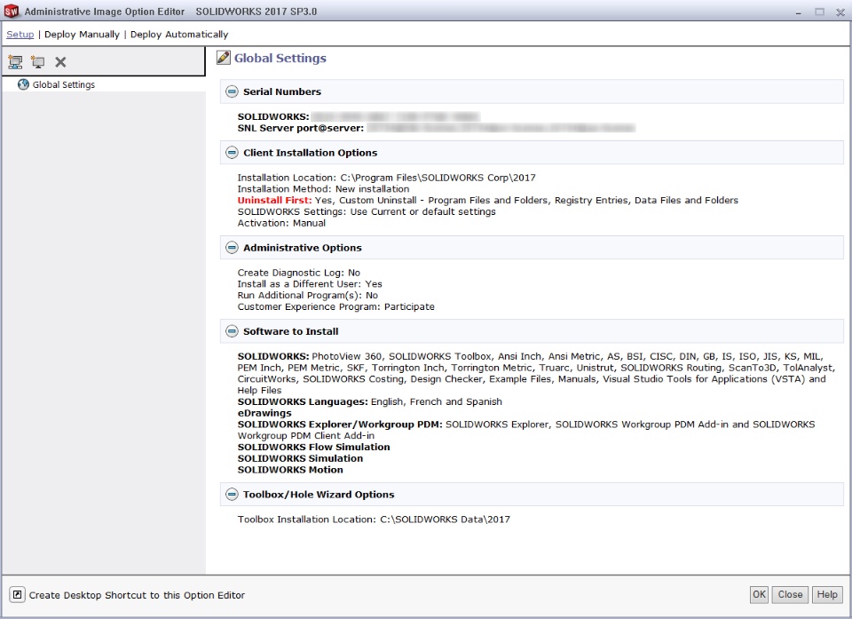Click the Create Desktop Shortcut icon
852x619 pixels.
17,595
